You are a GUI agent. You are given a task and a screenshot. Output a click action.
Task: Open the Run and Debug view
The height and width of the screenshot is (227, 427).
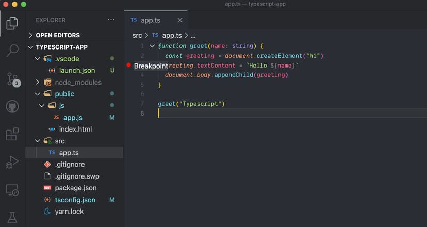pyautogui.click(x=12, y=162)
